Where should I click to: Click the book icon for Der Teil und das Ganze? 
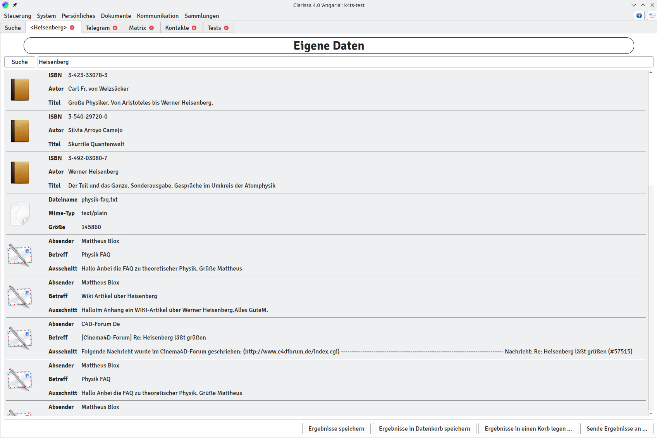[x=20, y=172]
